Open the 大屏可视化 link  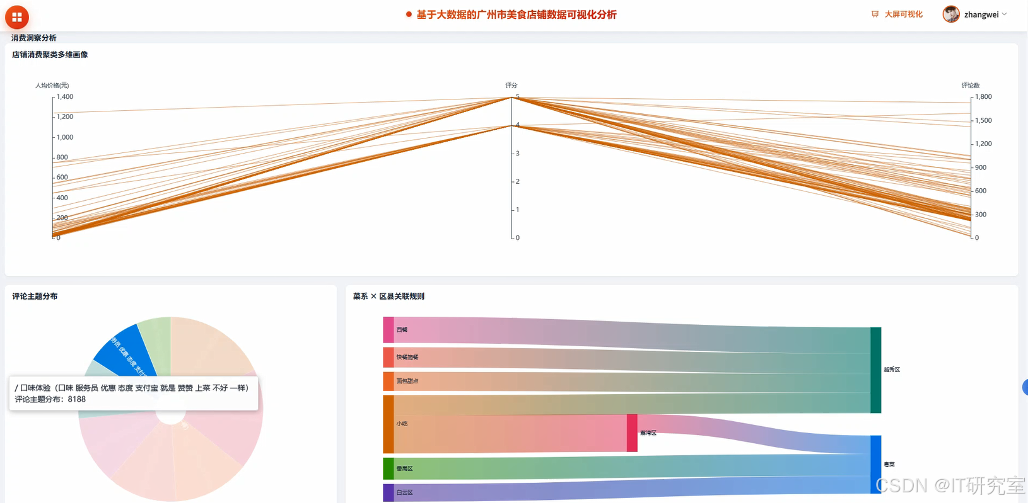tap(903, 14)
